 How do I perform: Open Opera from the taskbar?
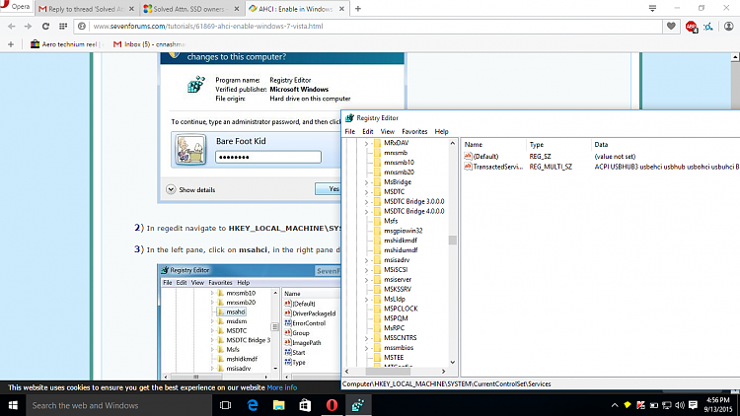[332, 405]
